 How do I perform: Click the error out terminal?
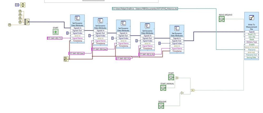click(251, 52)
